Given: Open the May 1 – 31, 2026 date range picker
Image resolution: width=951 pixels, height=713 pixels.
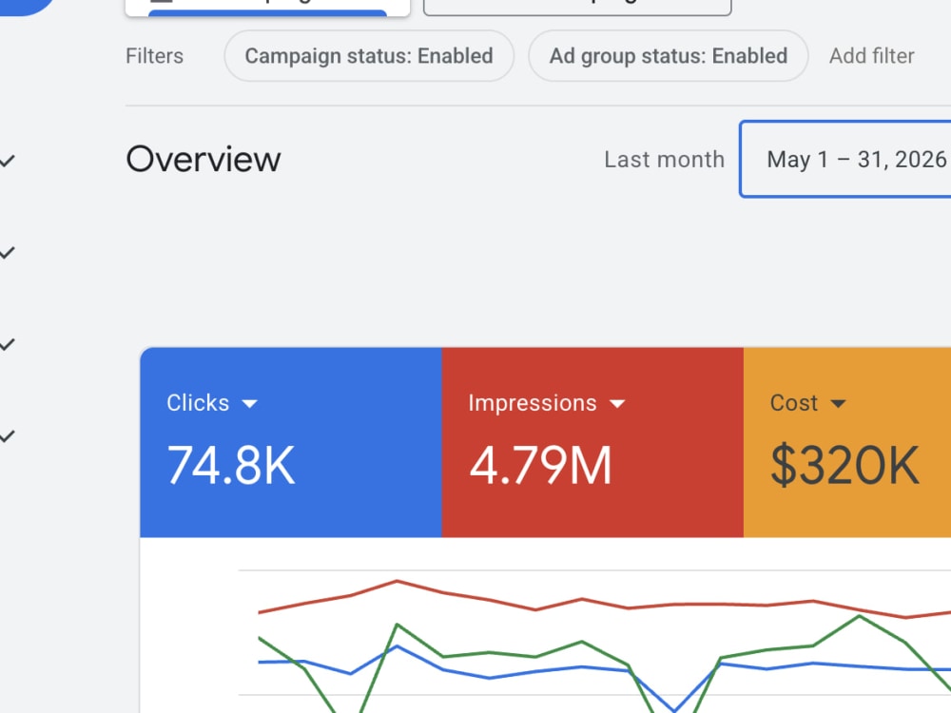Looking at the screenshot, I should coord(845,160).
